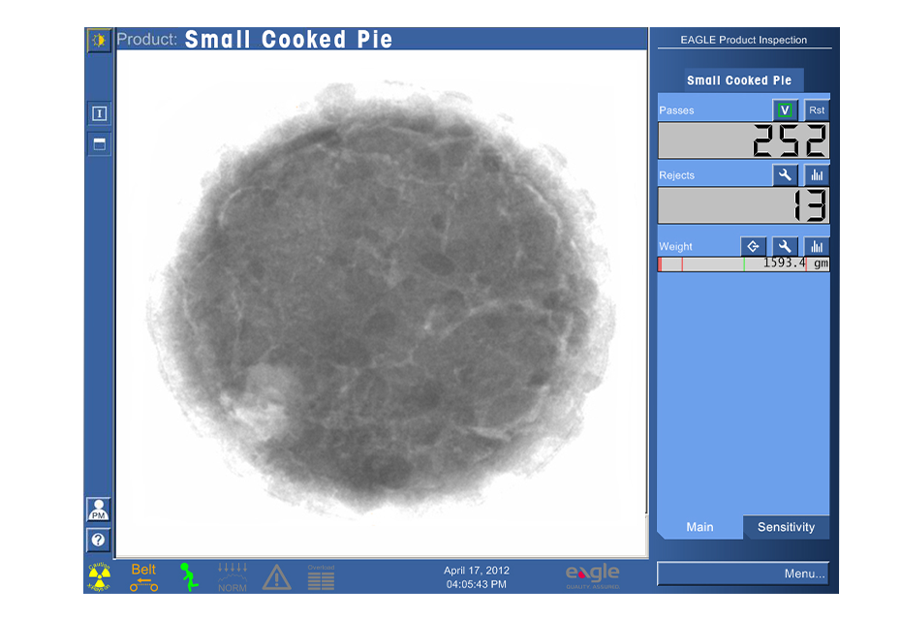Click the window layout icon in left sidebar
Screen dimensions: 901x620
[x=99, y=144]
